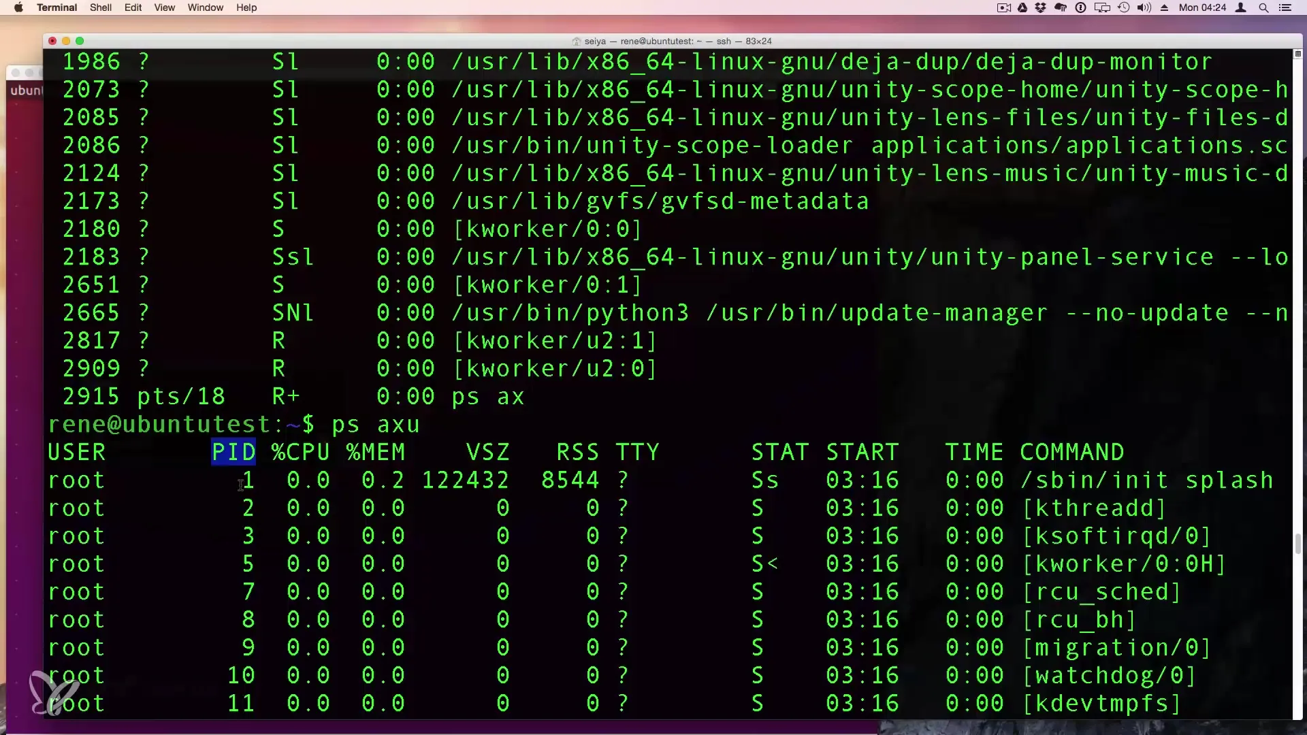
Task: Open the Google Drive menu bar icon
Action: [x=1022, y=7]
